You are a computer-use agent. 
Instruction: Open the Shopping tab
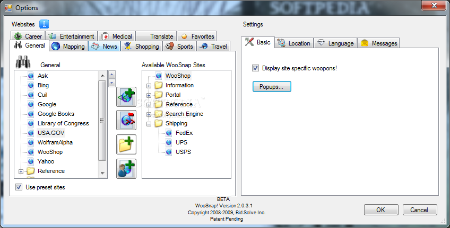pyautogui.click(x=142, y=47)
